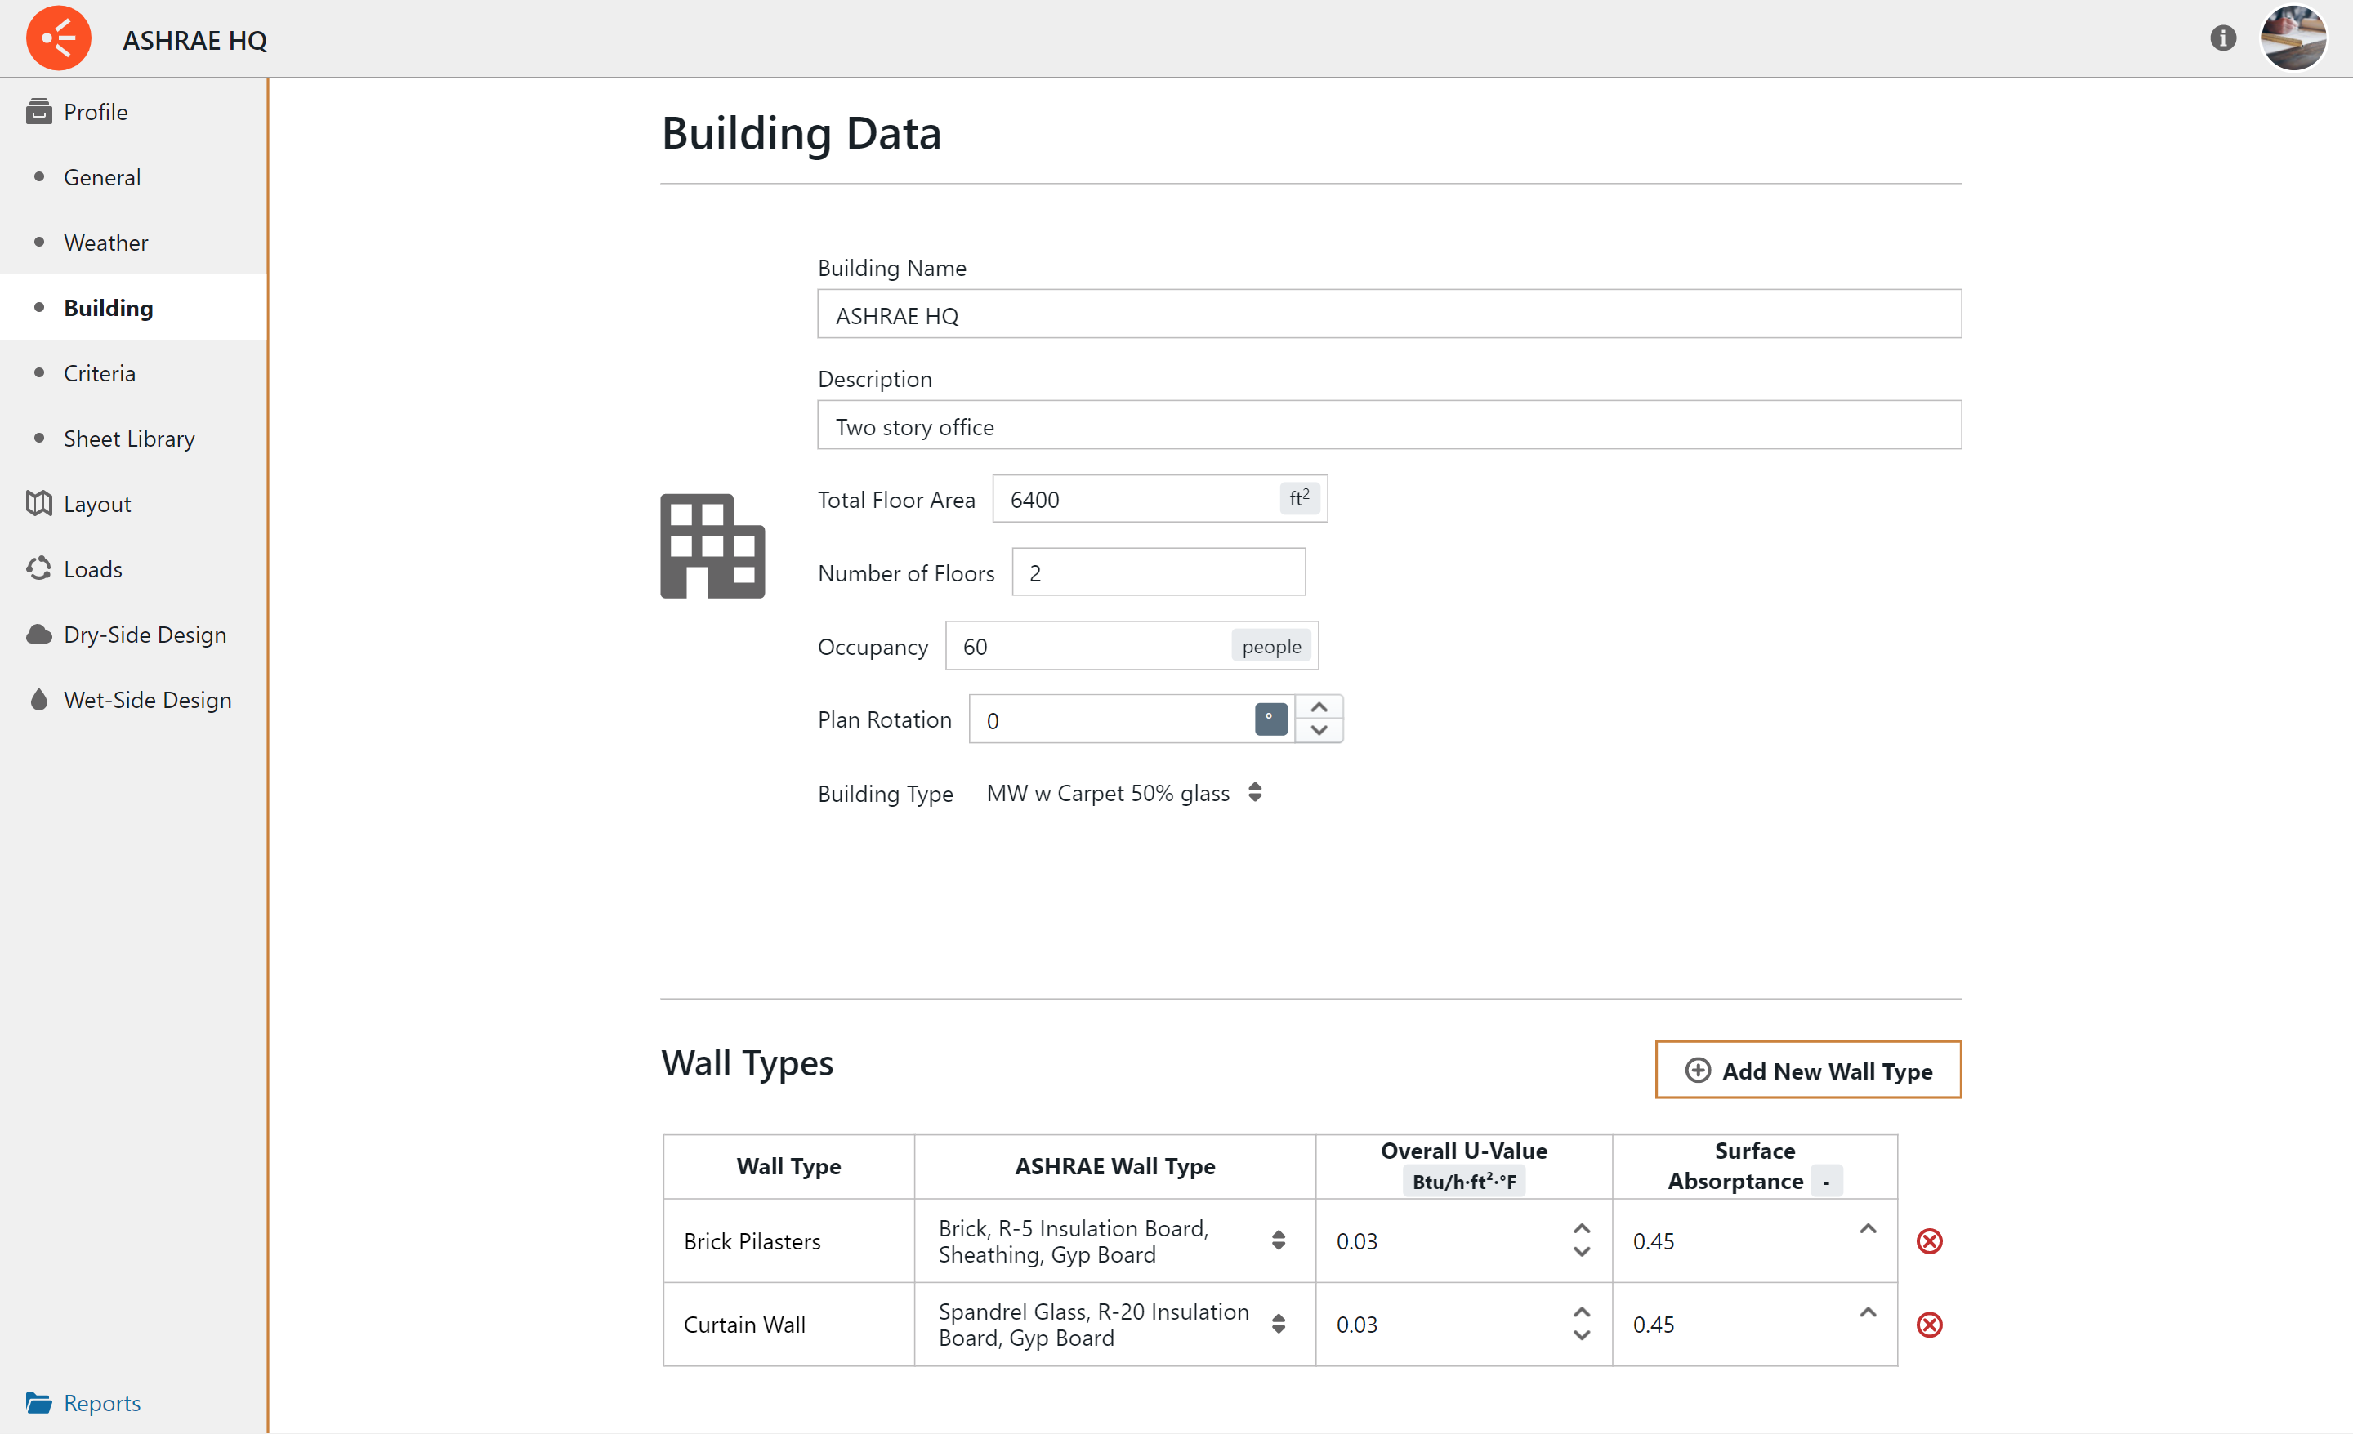Switch to Criteria in the sidebar
Viewport: 2353px width, 1434px height.
pyautogui.click(x=100, y=373)
